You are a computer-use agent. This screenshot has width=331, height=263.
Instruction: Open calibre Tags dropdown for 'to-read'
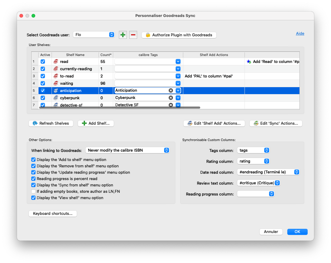point(178,76)
